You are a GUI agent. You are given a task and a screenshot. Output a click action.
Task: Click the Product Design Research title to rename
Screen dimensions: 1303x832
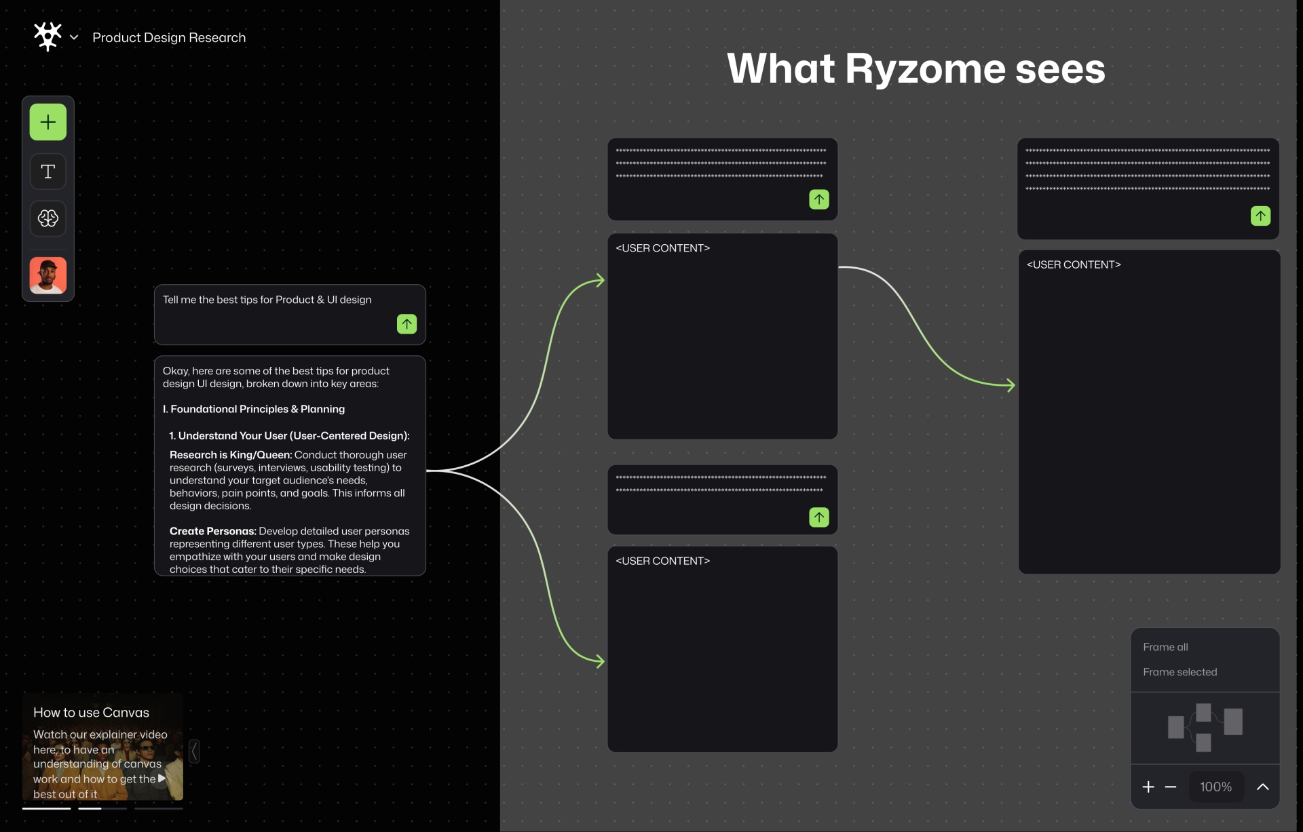pos(168,37)
